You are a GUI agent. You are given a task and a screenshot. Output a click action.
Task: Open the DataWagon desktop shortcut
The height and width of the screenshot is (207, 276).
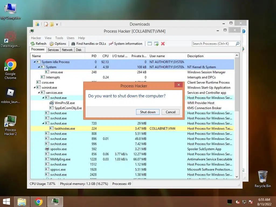click(11, 39)
